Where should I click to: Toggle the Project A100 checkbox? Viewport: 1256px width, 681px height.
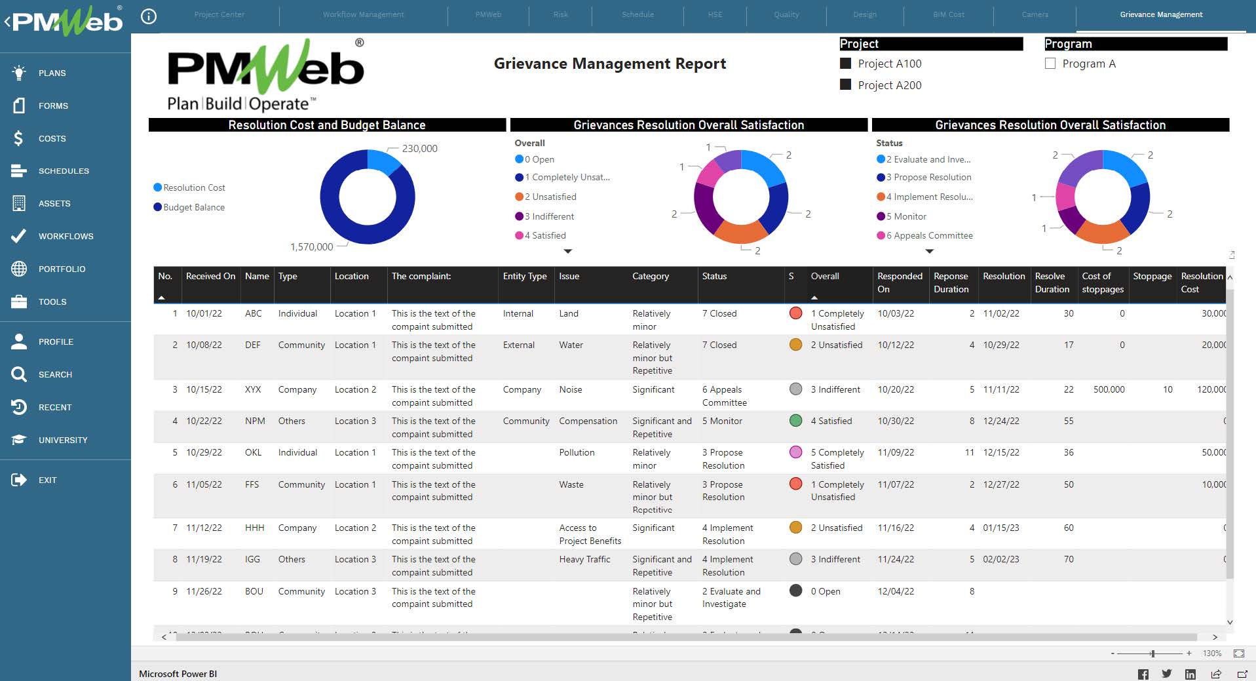[846, 64]
